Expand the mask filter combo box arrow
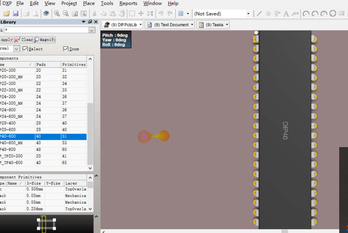348x233 pixels. click(x=92, y=30)
